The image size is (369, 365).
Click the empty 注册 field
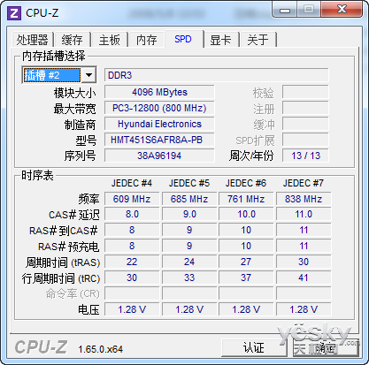click(305, 108)
